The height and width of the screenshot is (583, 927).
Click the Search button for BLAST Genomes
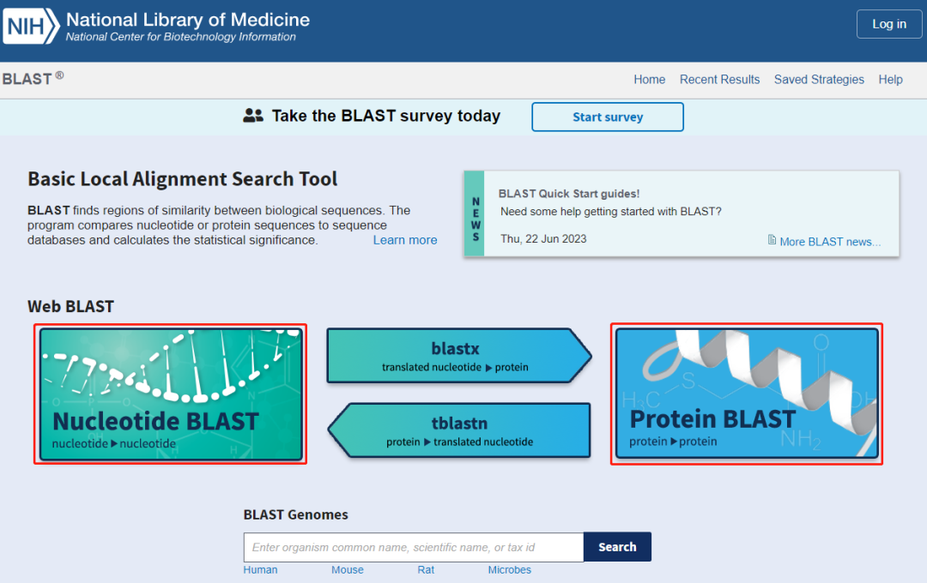point(617,547)
